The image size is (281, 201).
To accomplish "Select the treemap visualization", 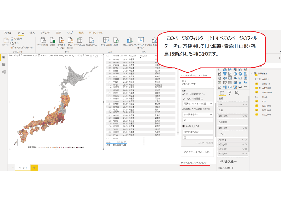I will click(x=245, y=74).
